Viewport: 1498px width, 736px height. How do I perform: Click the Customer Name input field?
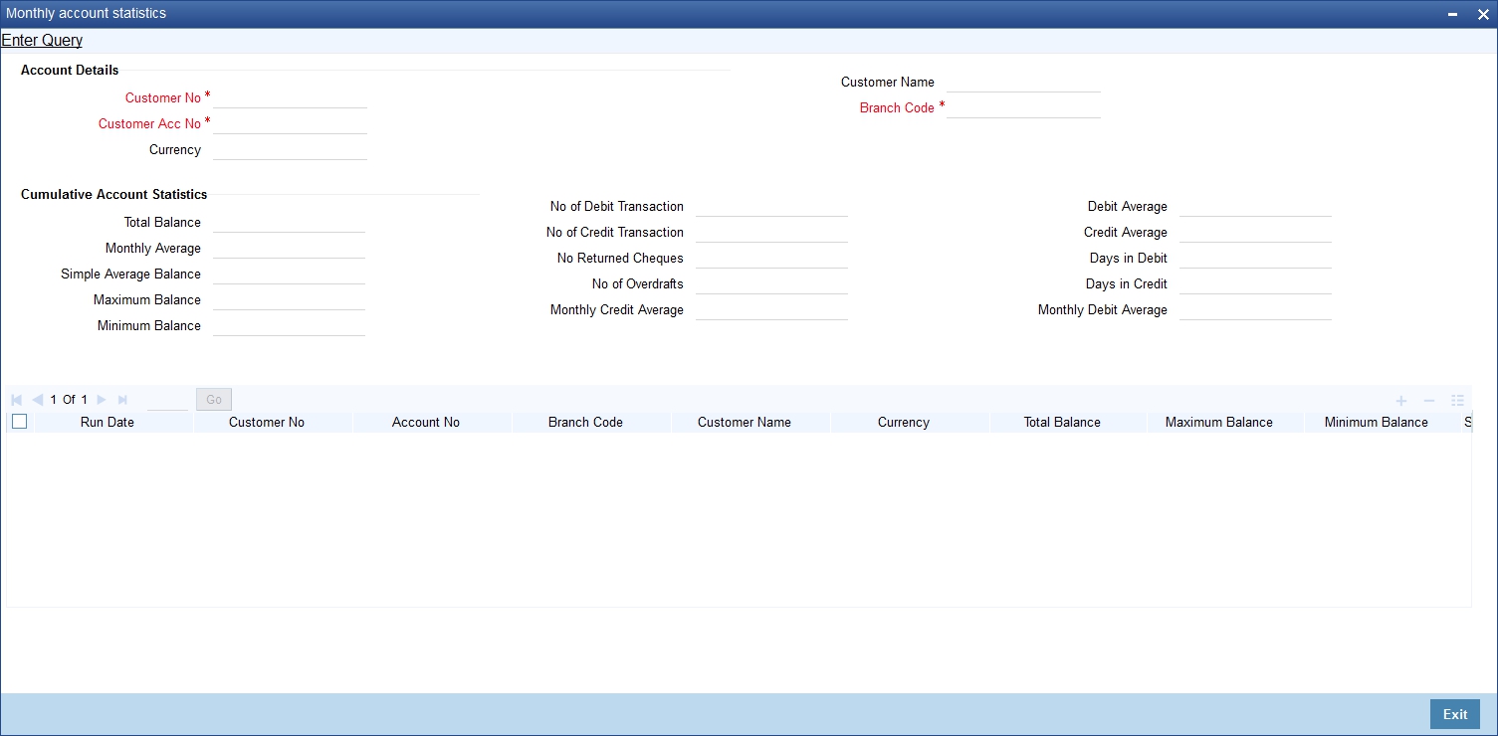[x=1023, y=82]
